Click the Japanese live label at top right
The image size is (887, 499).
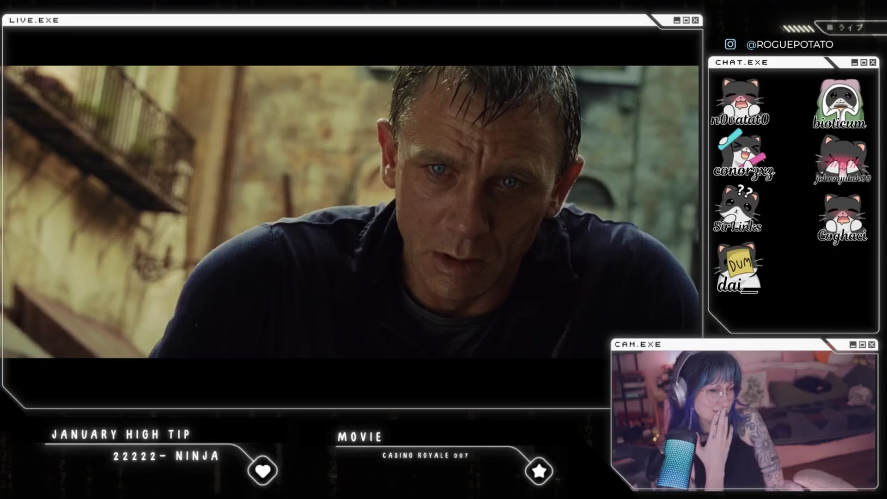pos(851,28)
